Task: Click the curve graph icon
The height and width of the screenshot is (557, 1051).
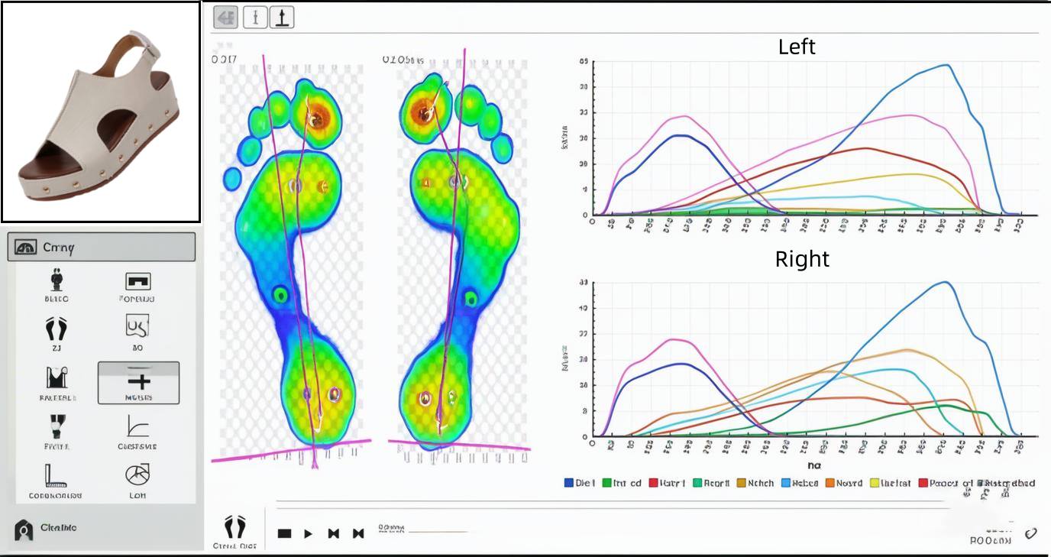Action: coord(137,426)
